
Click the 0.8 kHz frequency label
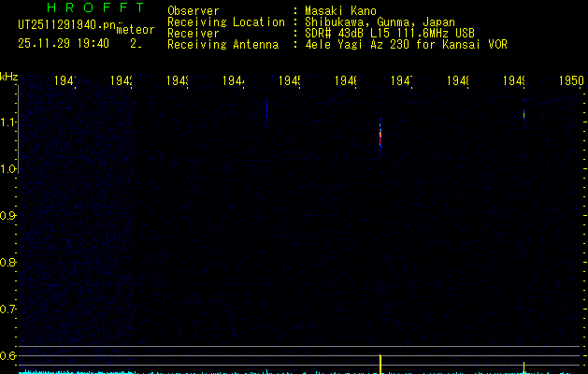click(x=7, y=262)
